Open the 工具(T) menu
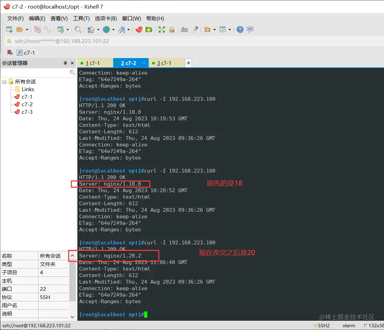 [81, 19]
